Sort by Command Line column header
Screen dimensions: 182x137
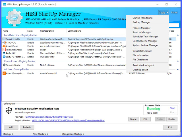[x=75, y=31]
